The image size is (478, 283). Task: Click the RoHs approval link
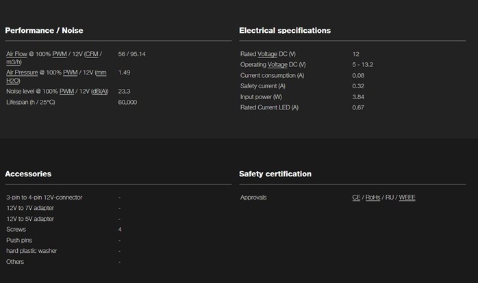pyautogui.click(x=373, y=197)
